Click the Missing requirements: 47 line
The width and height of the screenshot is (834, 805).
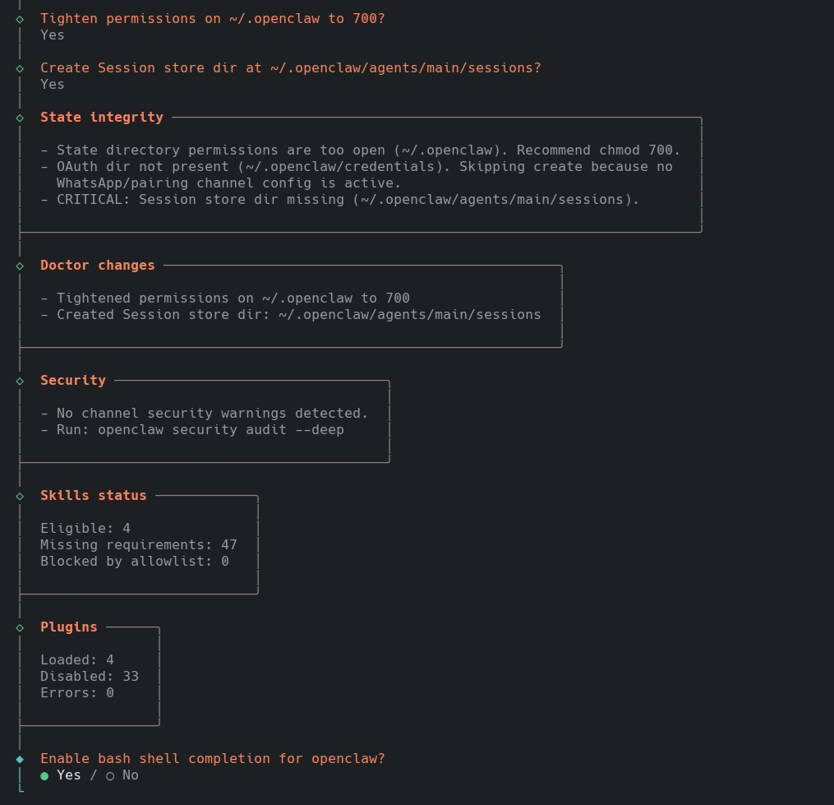138,545
